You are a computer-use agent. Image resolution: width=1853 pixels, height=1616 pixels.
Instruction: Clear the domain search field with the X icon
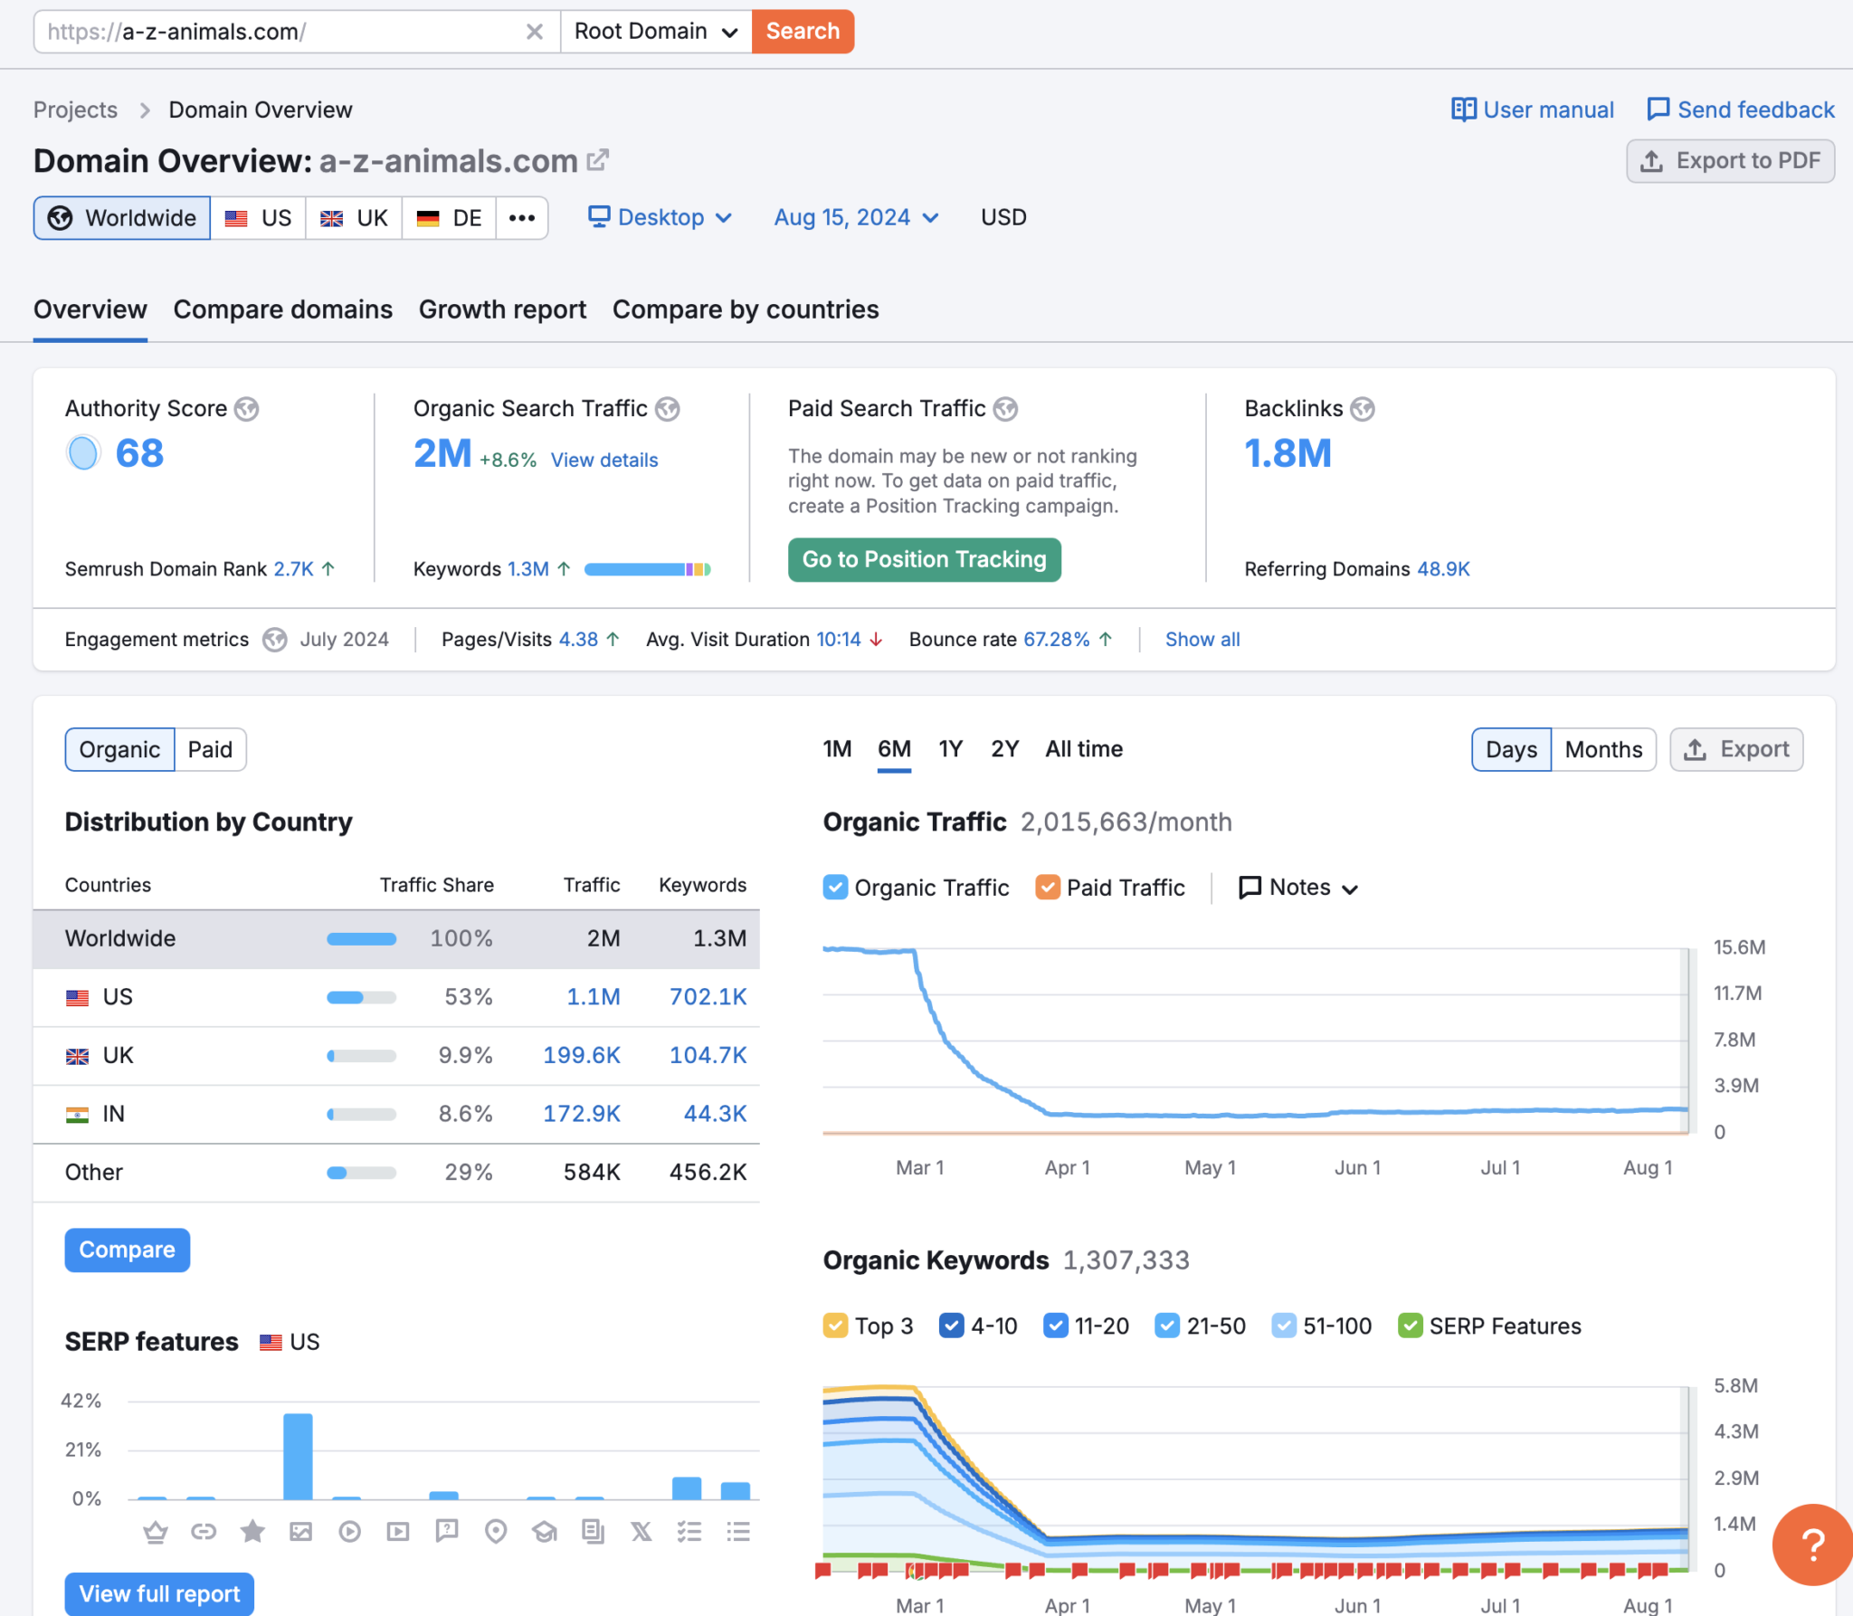pos(534,32)
